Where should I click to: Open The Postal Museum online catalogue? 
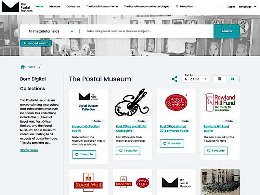tap(147, 6)
